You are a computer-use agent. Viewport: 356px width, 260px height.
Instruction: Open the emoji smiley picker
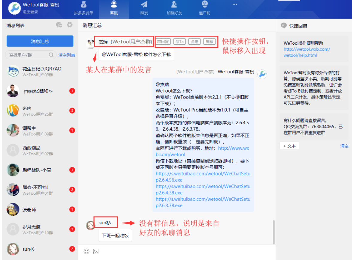pos(87,251)
